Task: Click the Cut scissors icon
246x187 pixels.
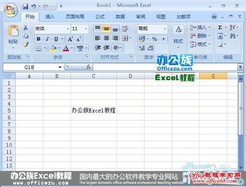Action: pyautogui.click(x=25, y=28)
